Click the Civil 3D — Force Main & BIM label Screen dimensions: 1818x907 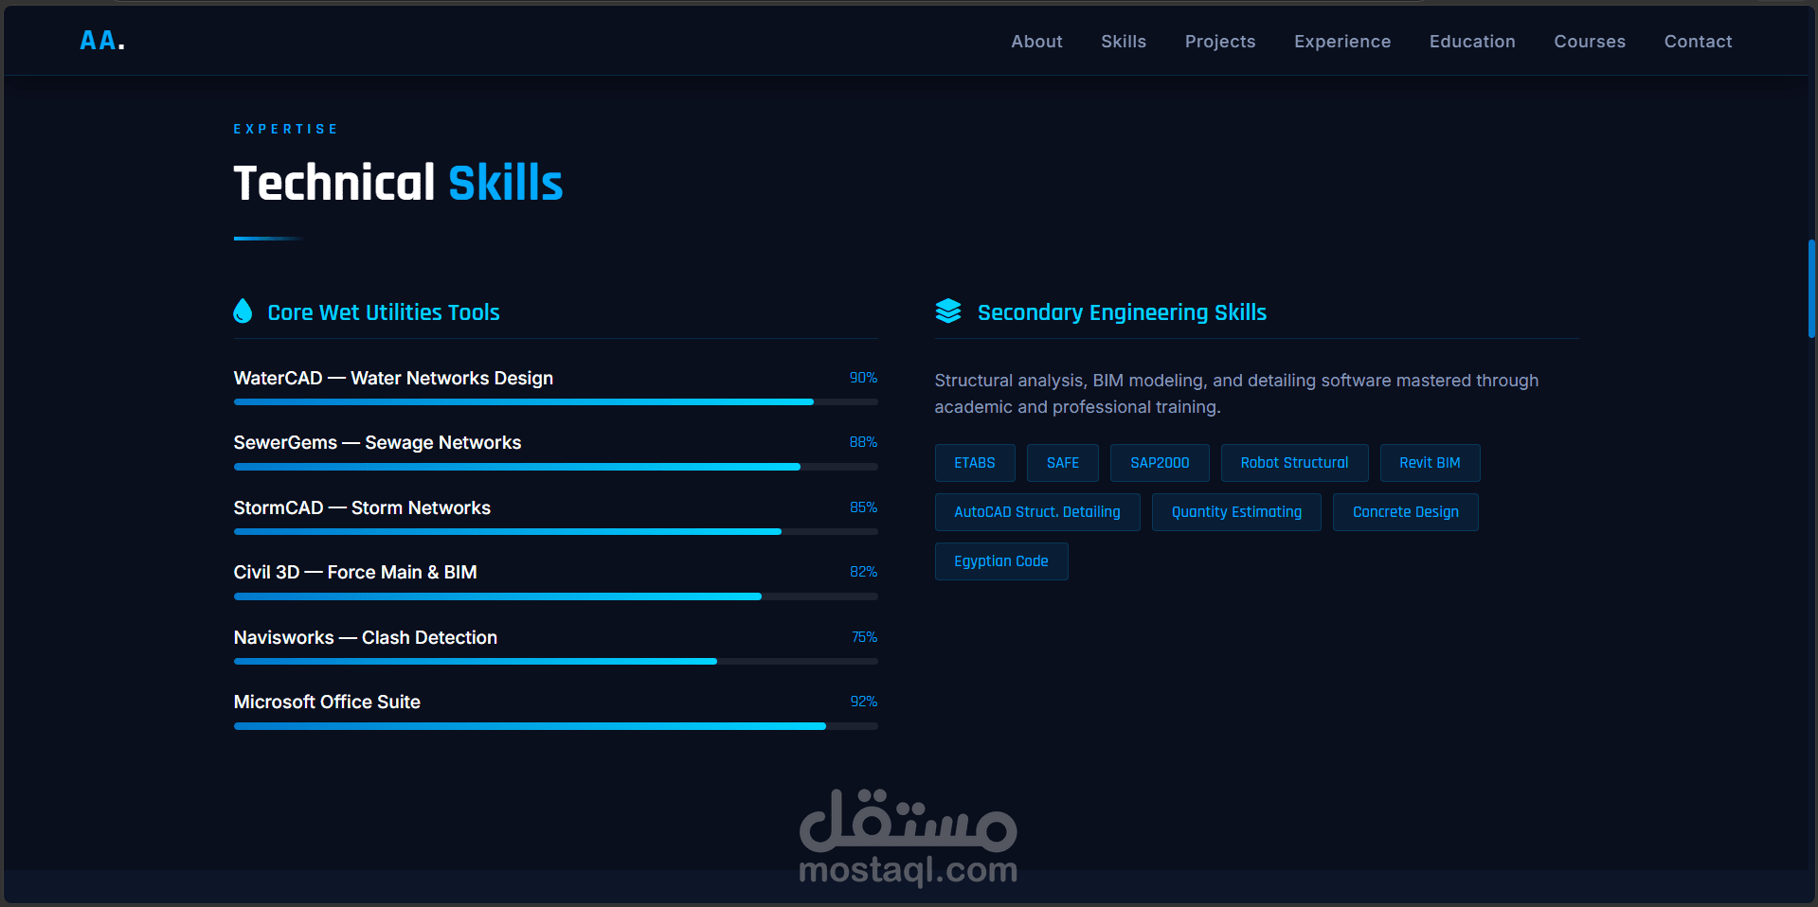point(355,572)
